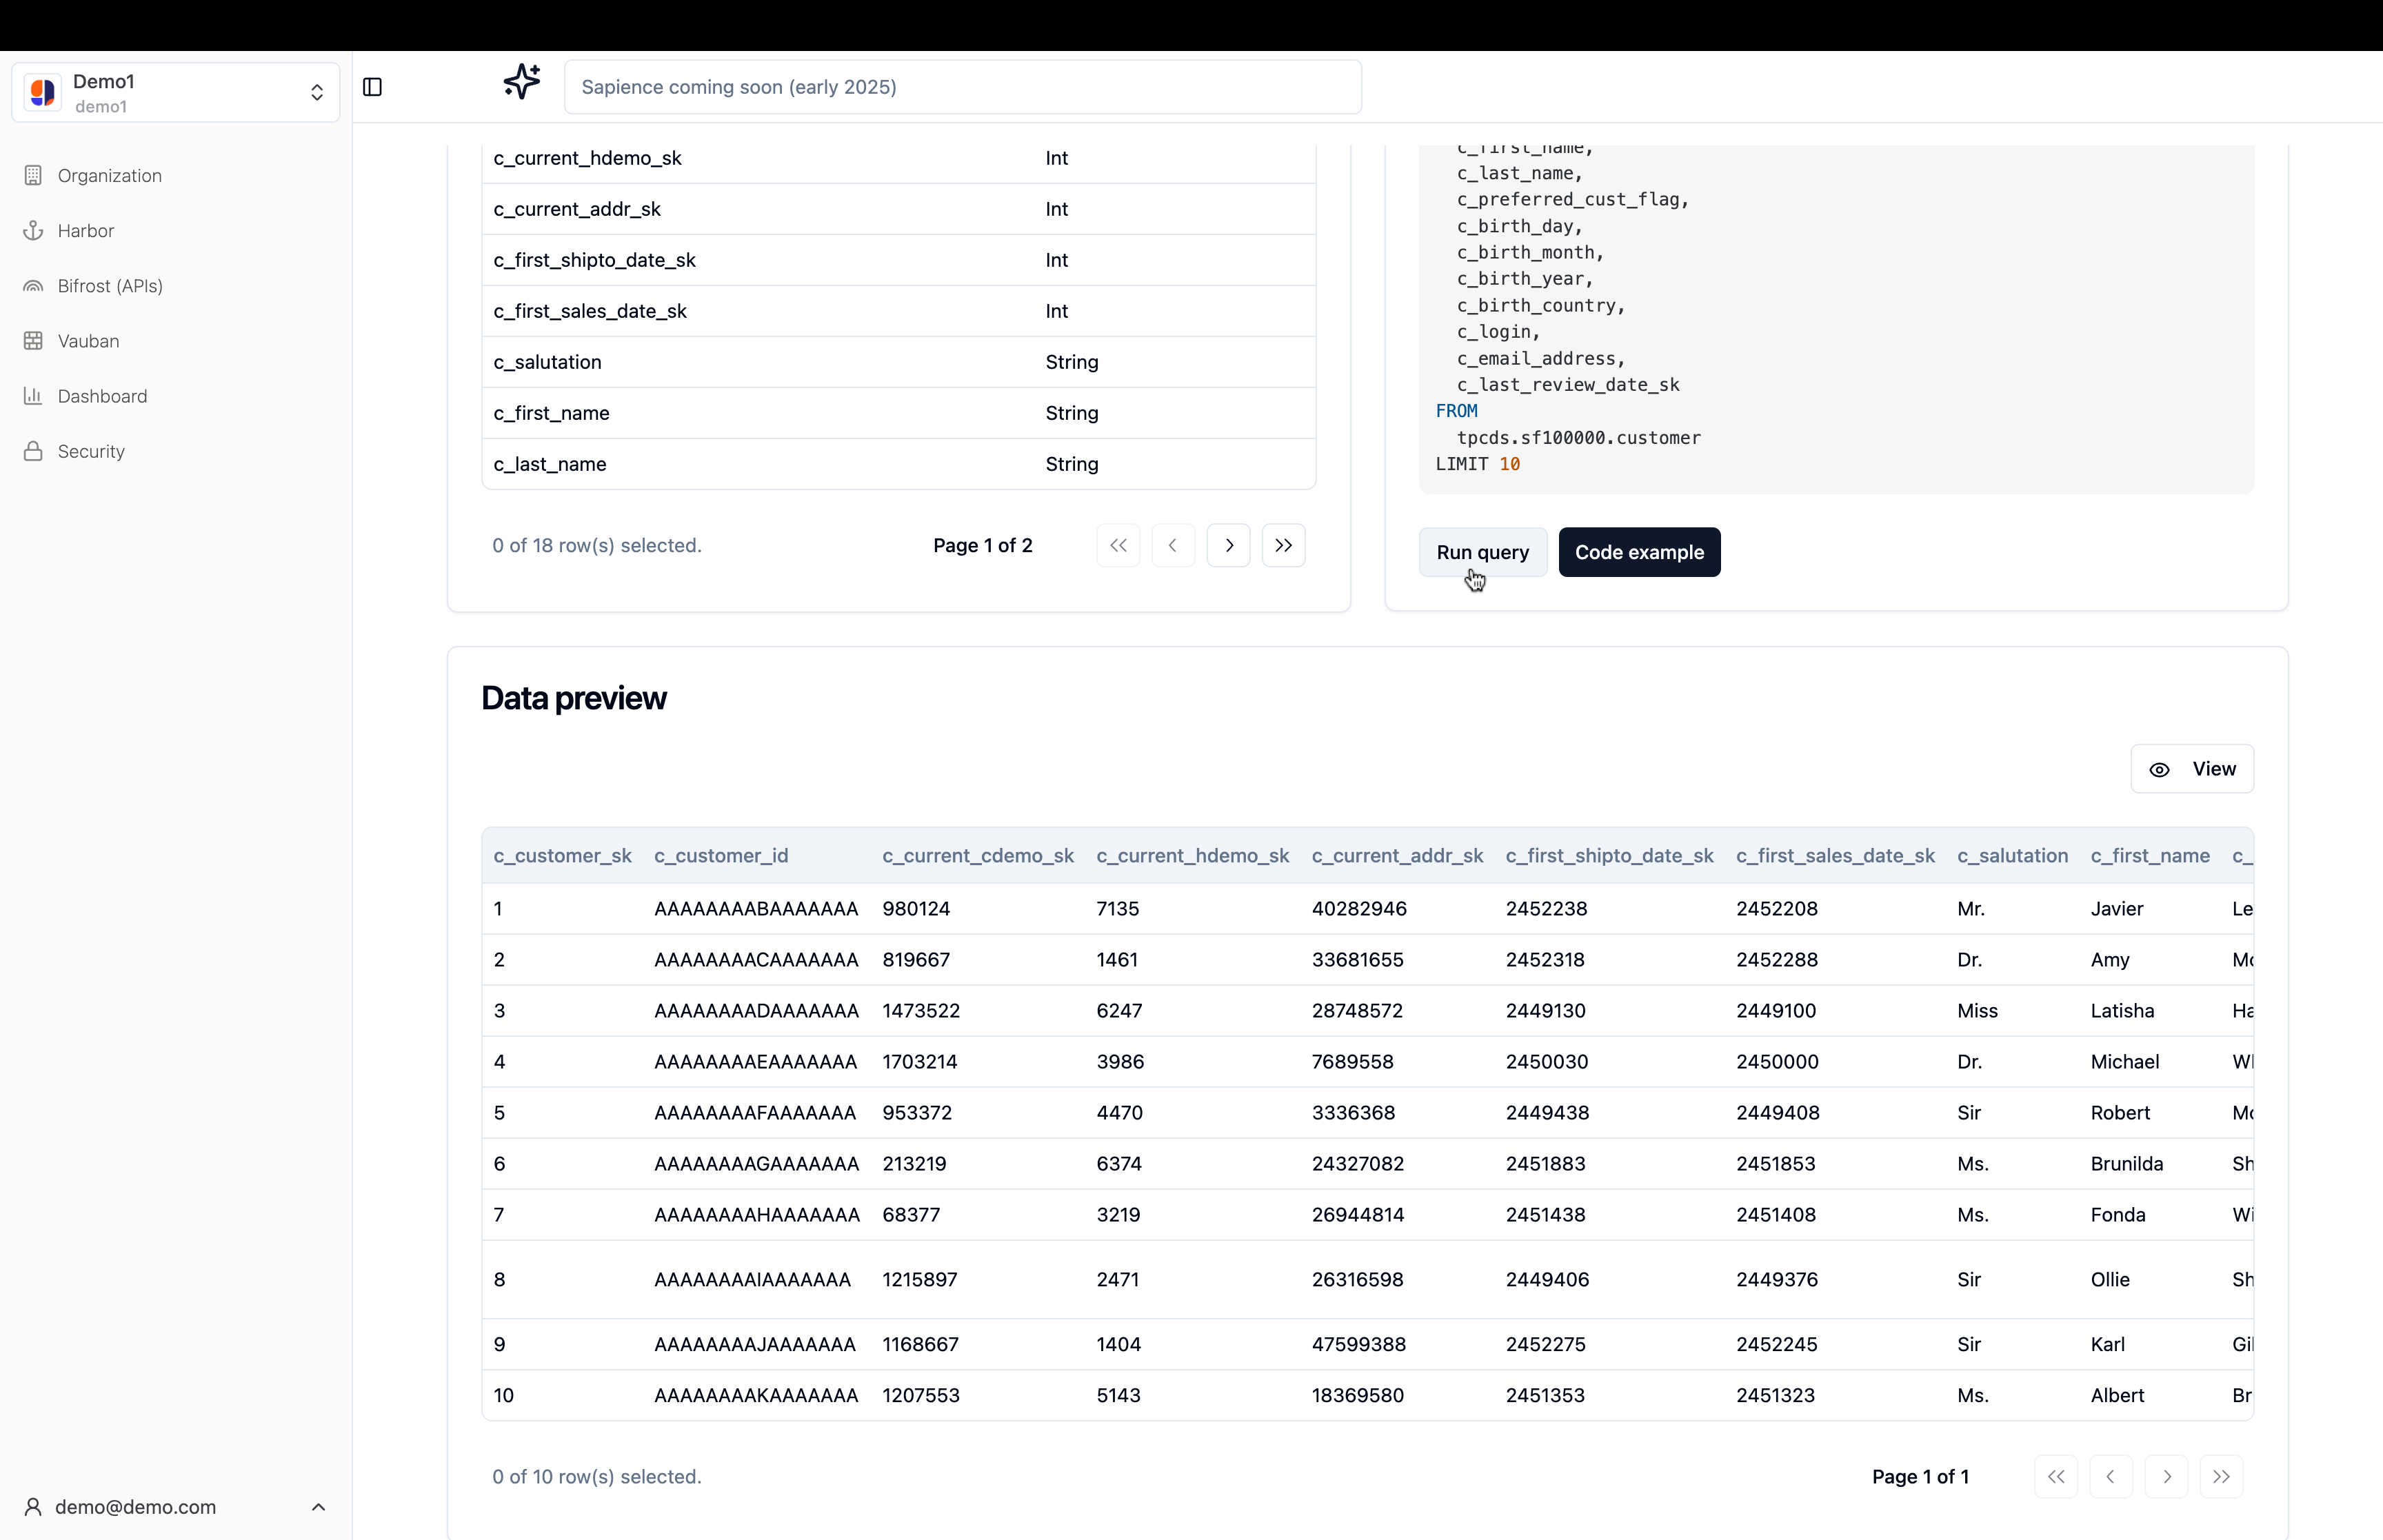The width and height of the screenshot is (2383, 1540).
Task: Open Harbor anchor icon
Action: coord(33,230)
